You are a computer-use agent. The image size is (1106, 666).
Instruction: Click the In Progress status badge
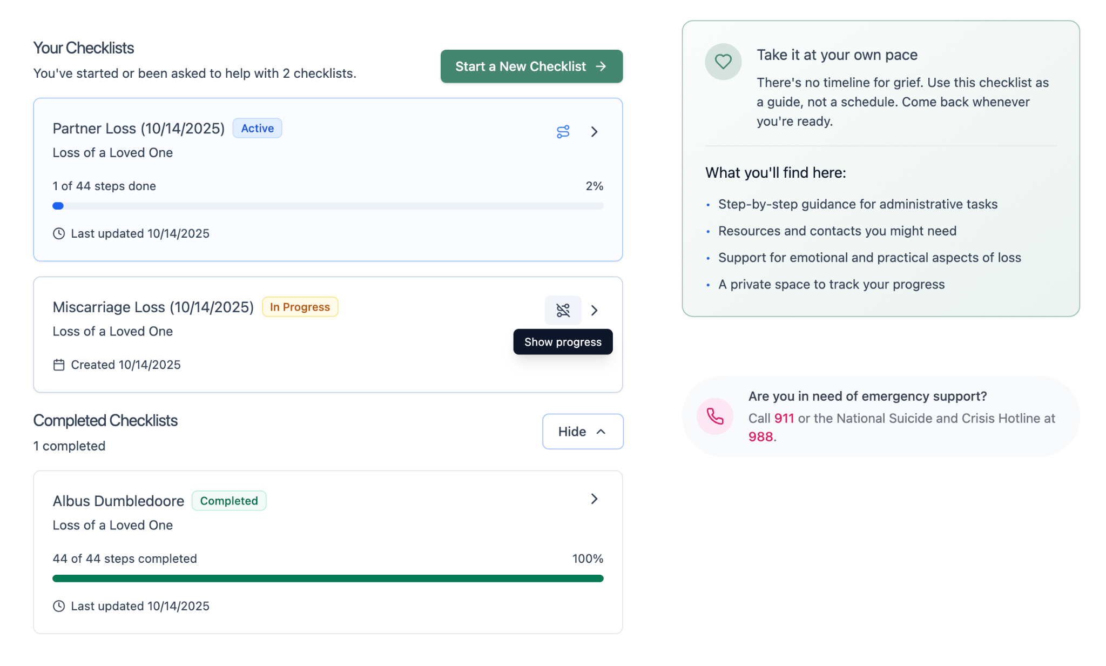coord(300,307)
